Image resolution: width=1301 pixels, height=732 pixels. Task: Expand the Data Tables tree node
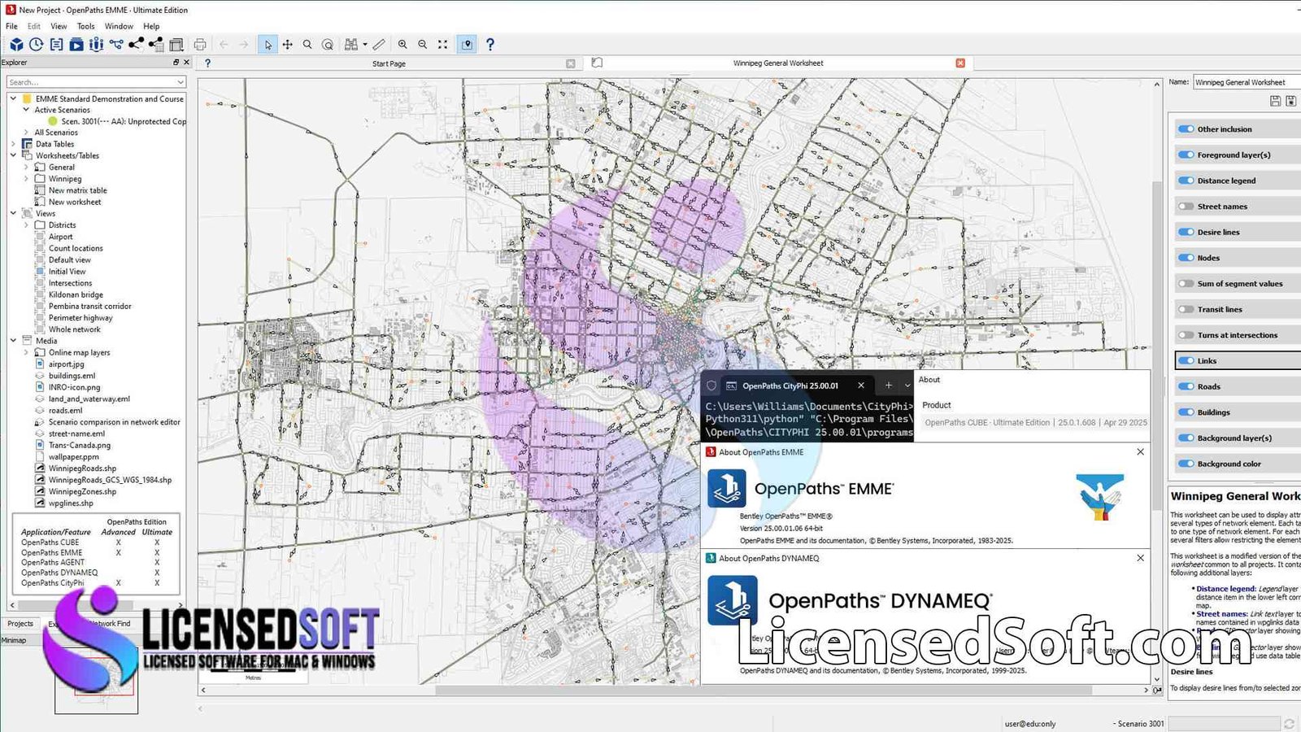point(13,144)
